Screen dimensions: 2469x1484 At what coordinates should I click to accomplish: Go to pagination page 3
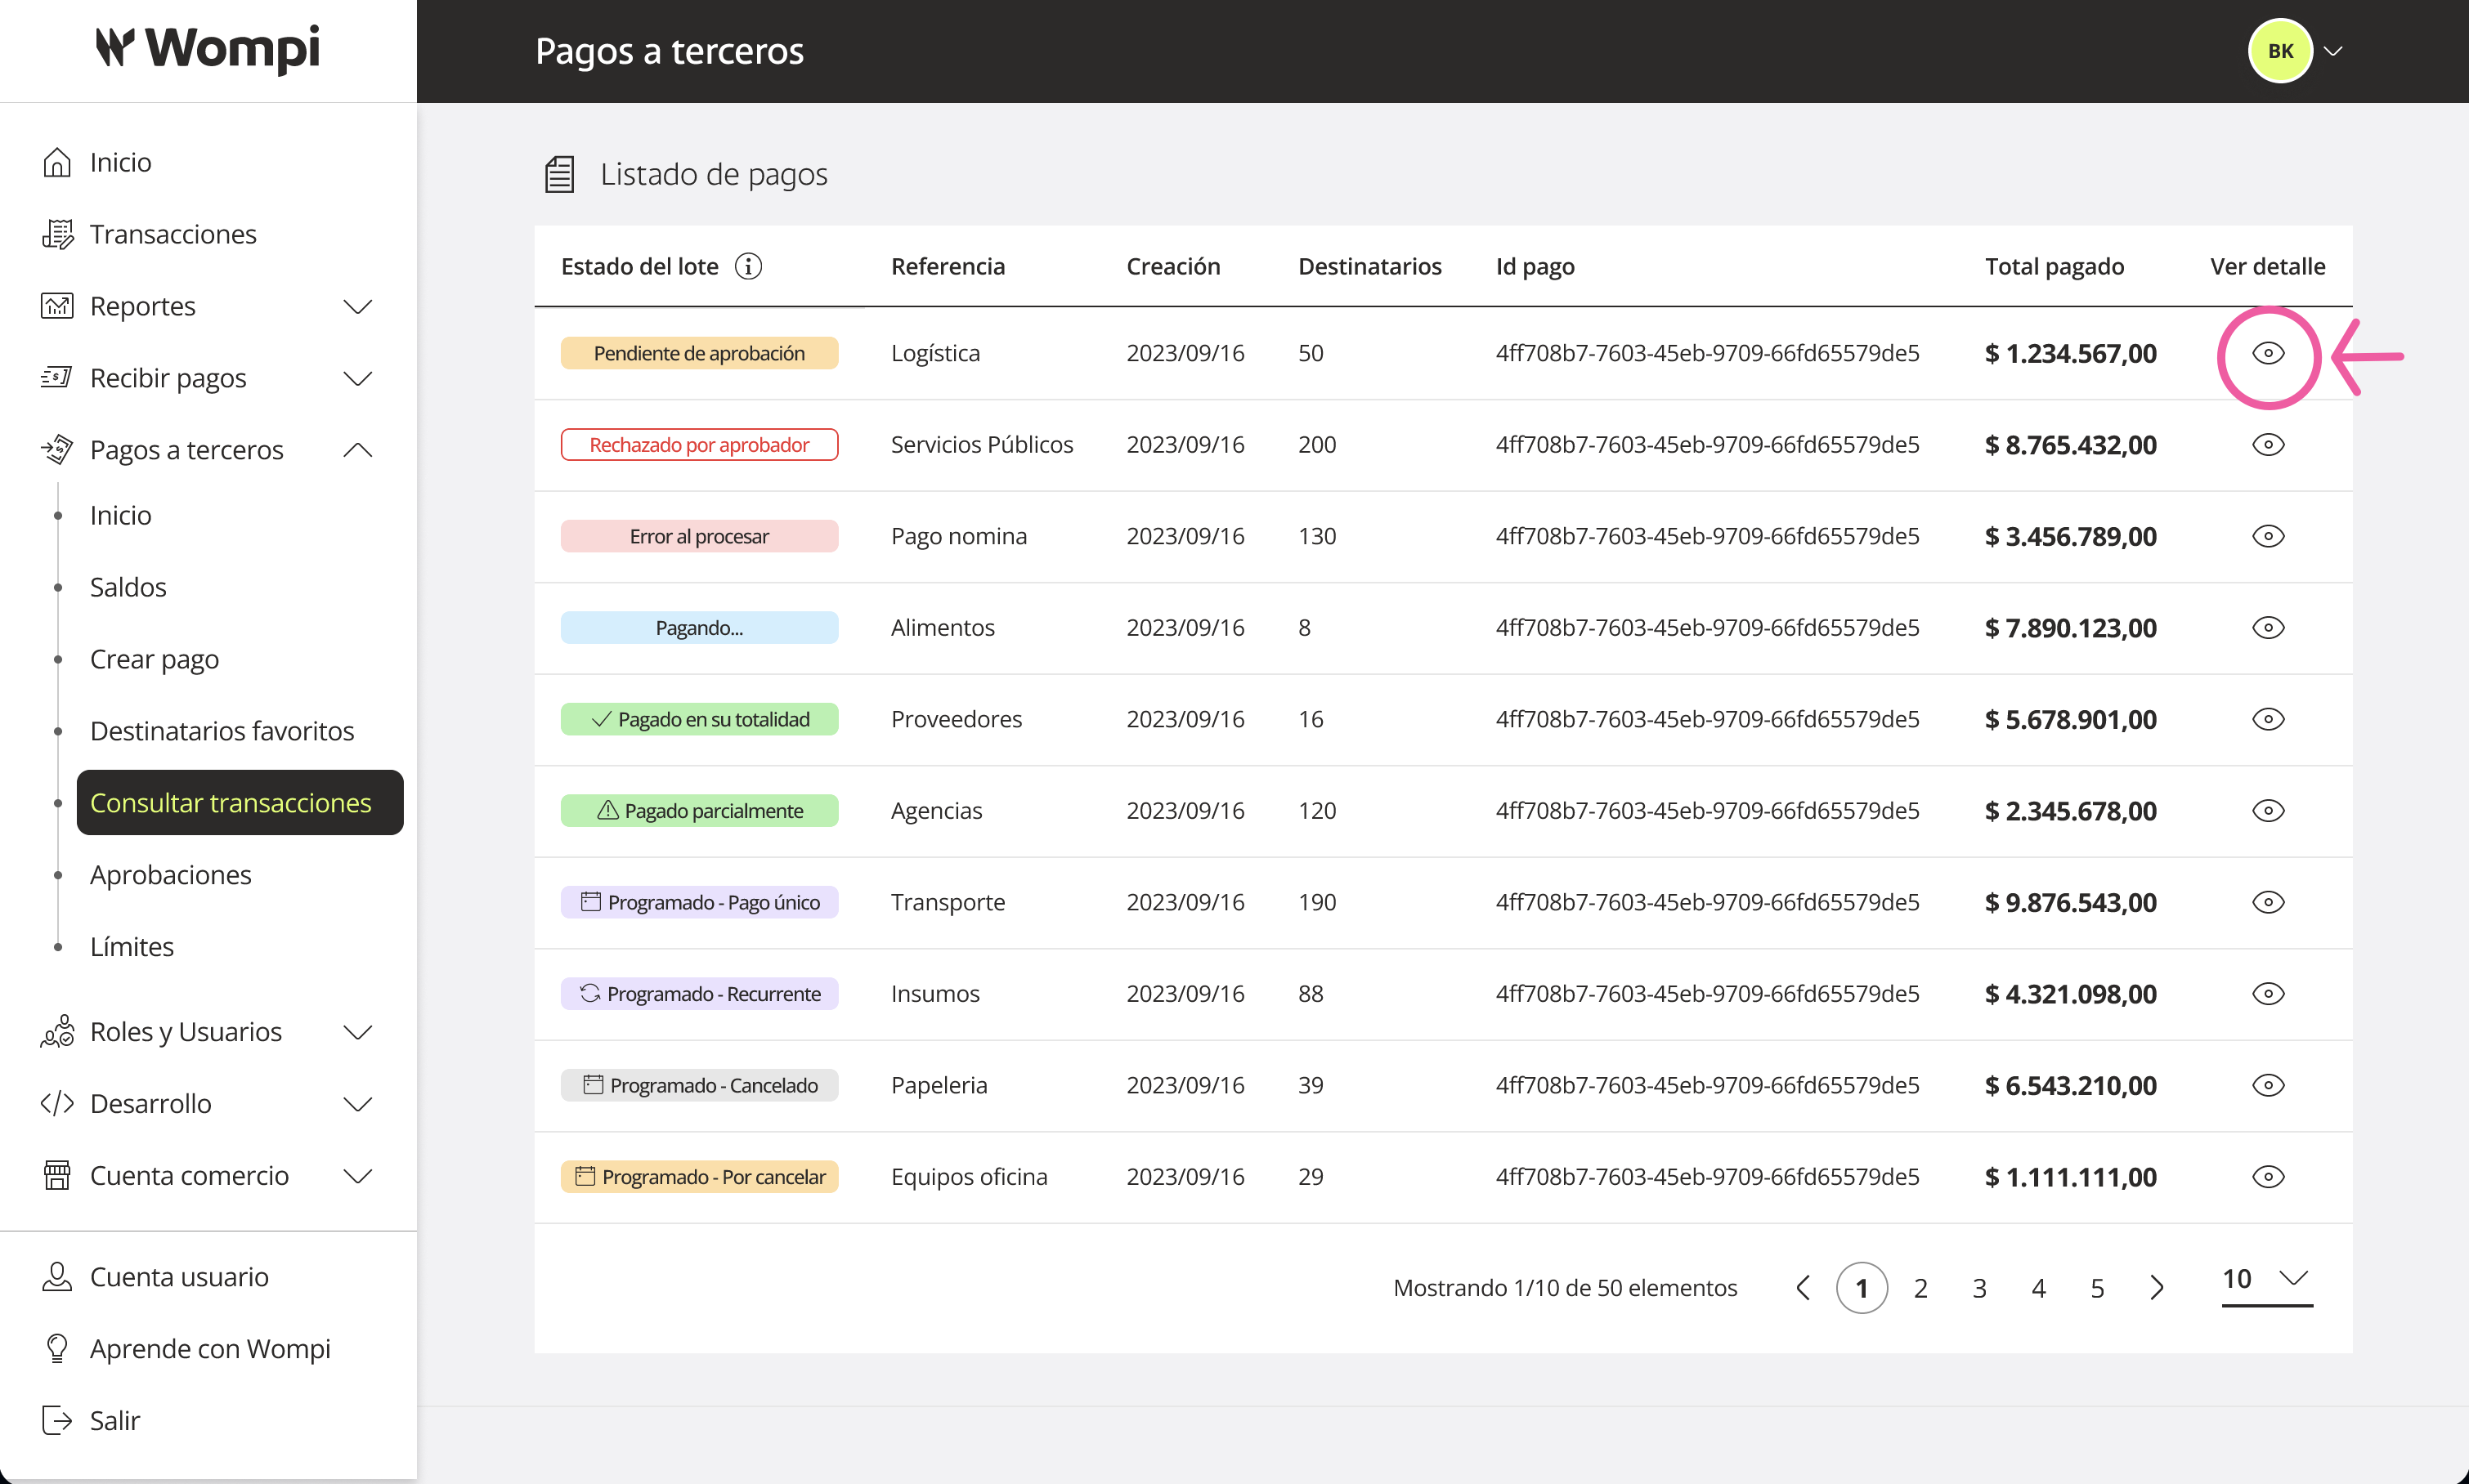(1980, 1288)
